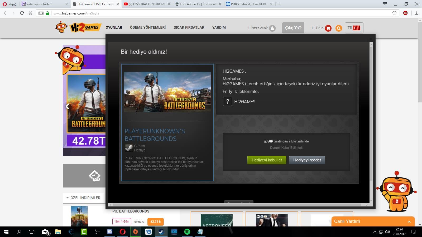Open Steam from the taskbar

point(161,232)
